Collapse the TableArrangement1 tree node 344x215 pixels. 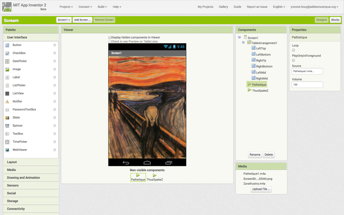244,42
